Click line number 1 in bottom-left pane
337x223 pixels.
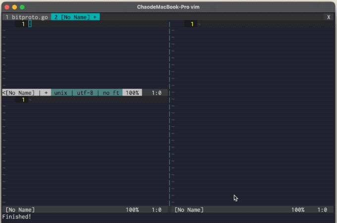[23, 100]
